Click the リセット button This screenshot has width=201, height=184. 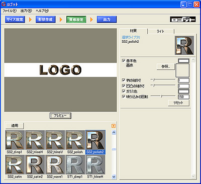coord(178,103)
